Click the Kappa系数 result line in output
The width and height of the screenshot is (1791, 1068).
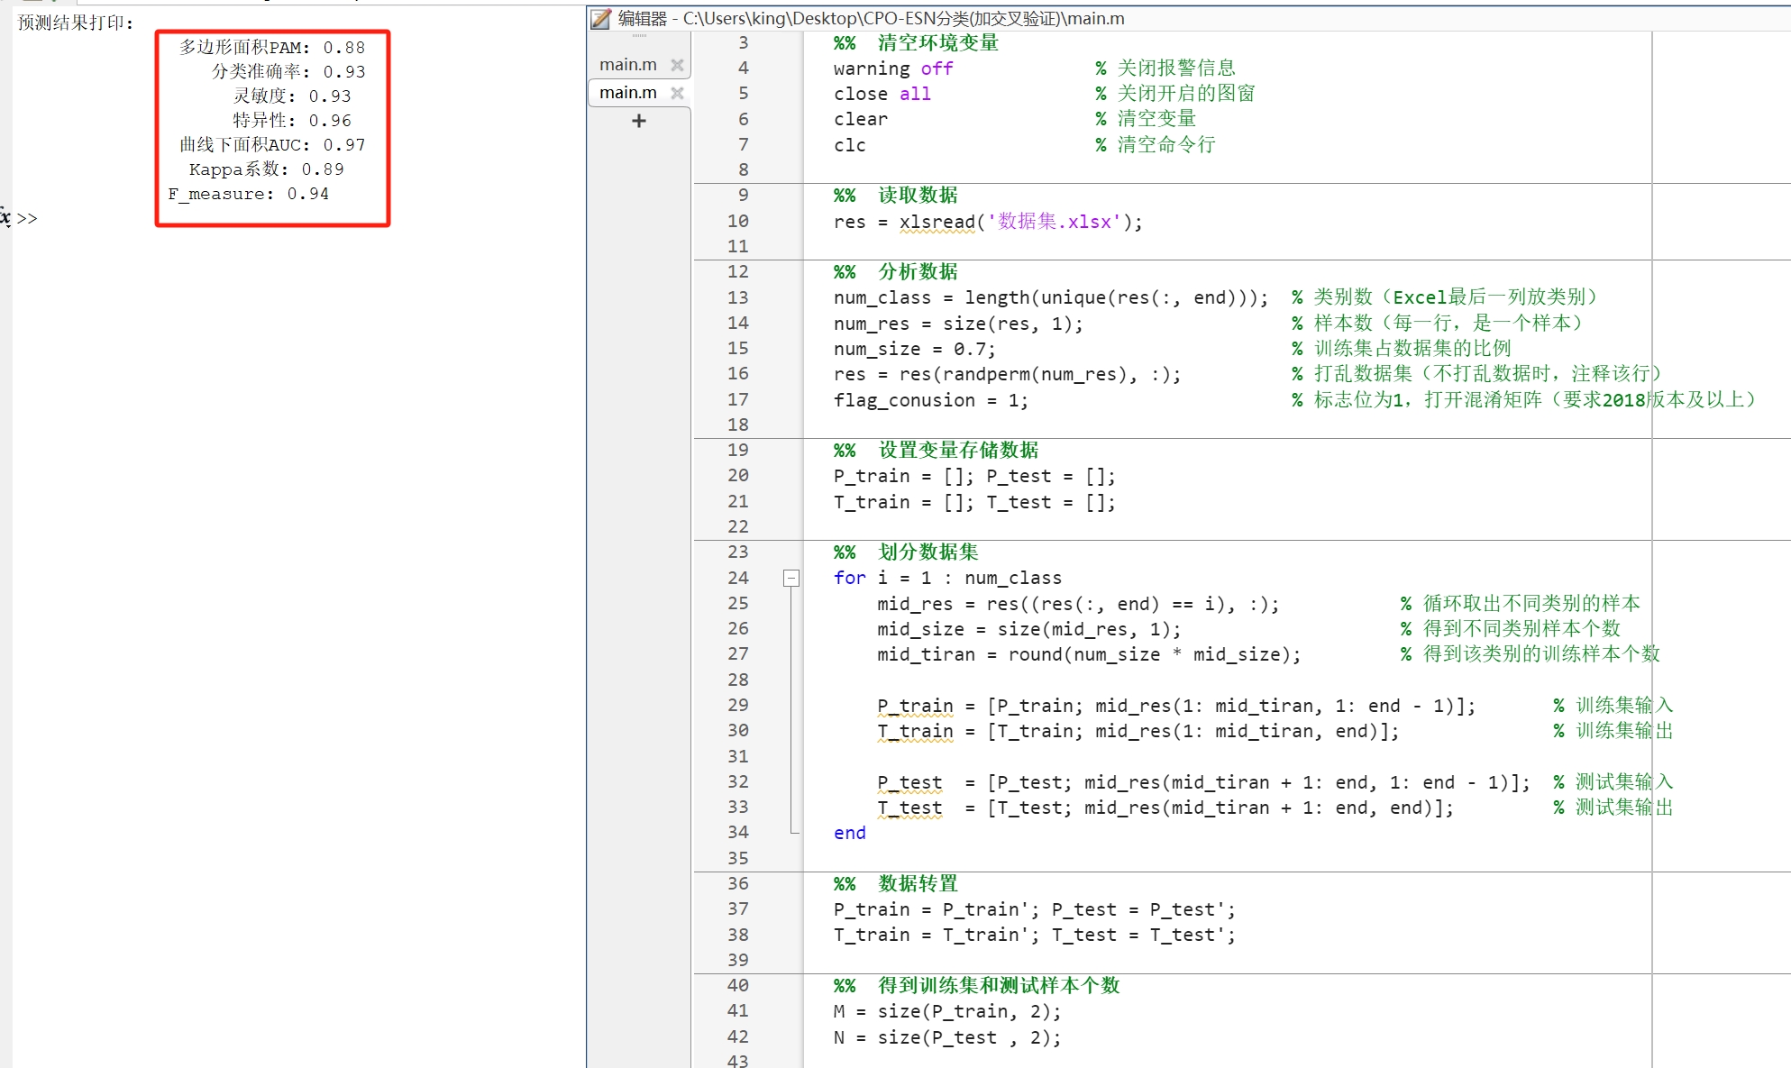266,169
